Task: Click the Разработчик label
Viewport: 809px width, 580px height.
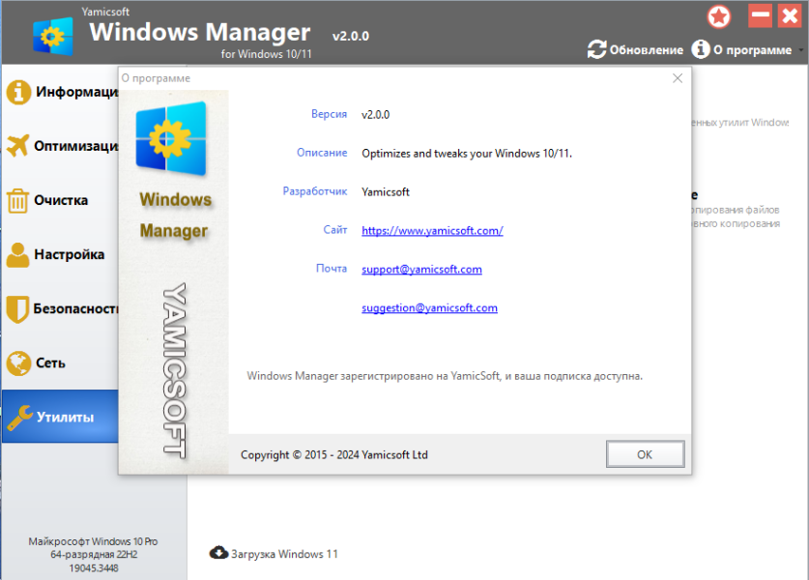Action: tap(315, 191)
